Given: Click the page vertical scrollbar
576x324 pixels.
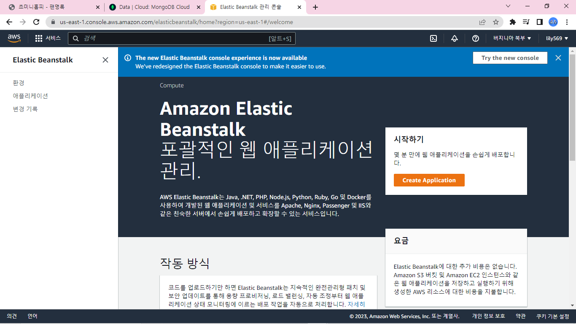Looking at the screenshot, I should (572, 107).
